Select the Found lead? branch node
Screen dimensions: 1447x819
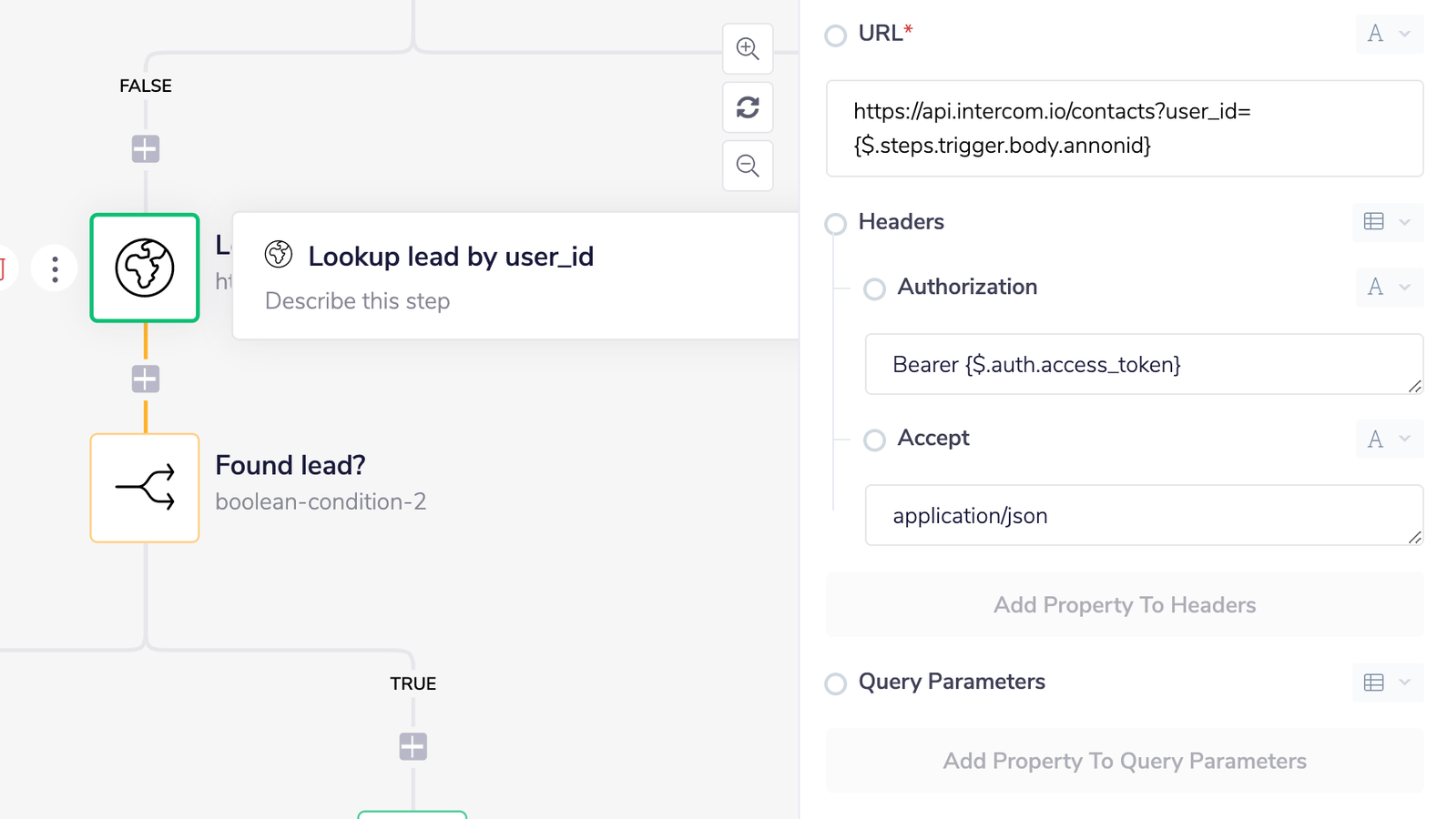[145, 488]
